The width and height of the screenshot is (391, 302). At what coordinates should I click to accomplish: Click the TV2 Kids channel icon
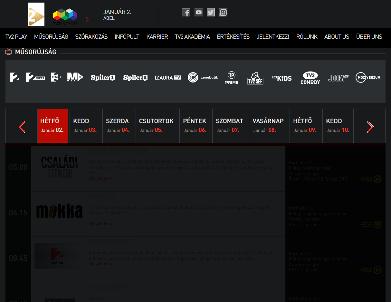click(x=282, y=78)
